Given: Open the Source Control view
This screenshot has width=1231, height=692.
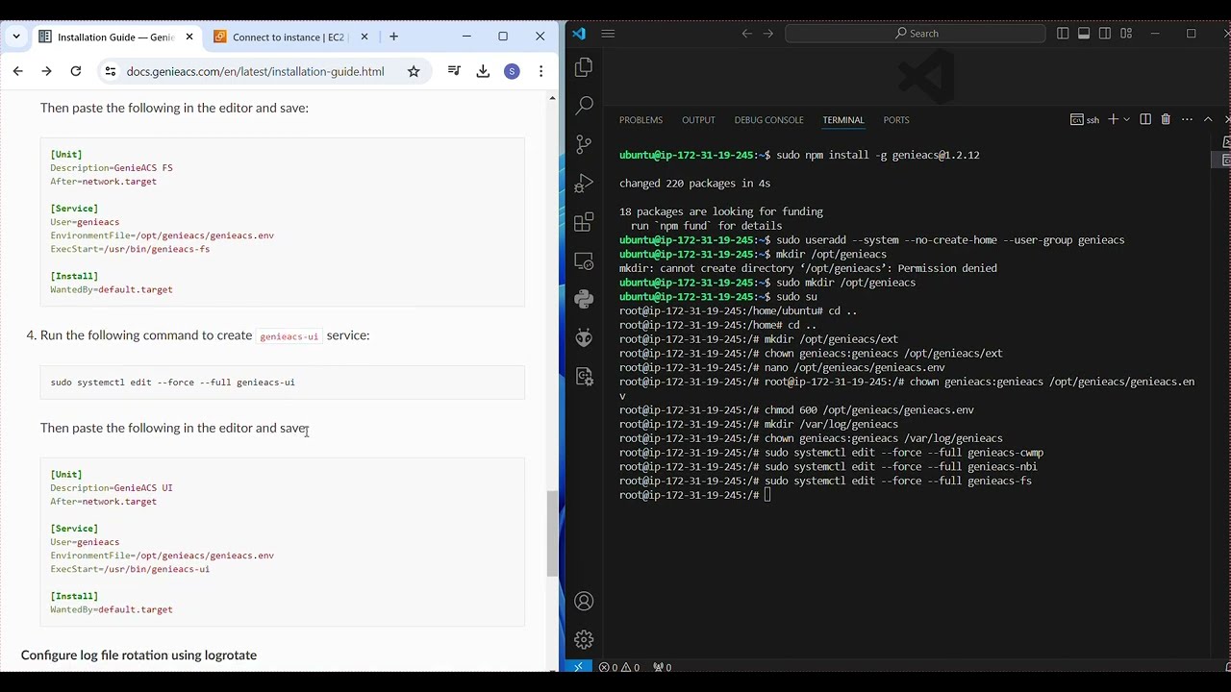Looking at the screenshot, I should click(x=584, y=144).
